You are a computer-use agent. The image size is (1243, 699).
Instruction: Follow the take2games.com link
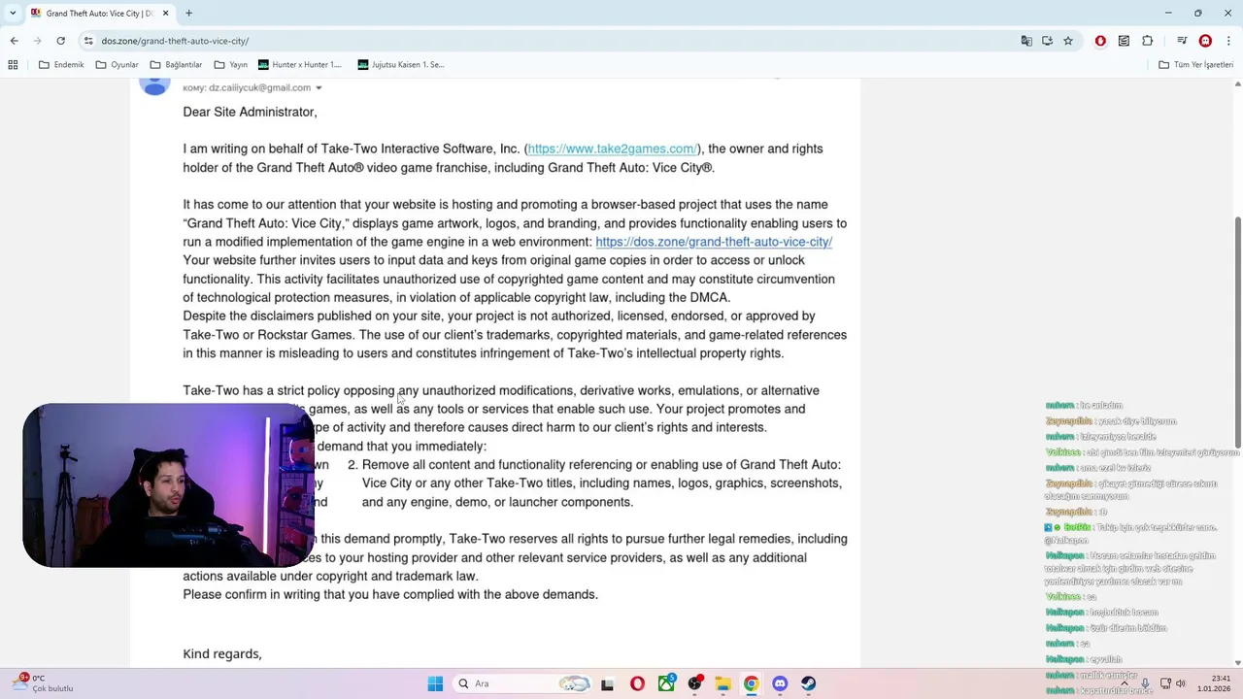(x=612, y=149)
